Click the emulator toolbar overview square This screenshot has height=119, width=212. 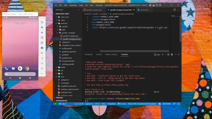pyautogui.click(x=42, y=68)
